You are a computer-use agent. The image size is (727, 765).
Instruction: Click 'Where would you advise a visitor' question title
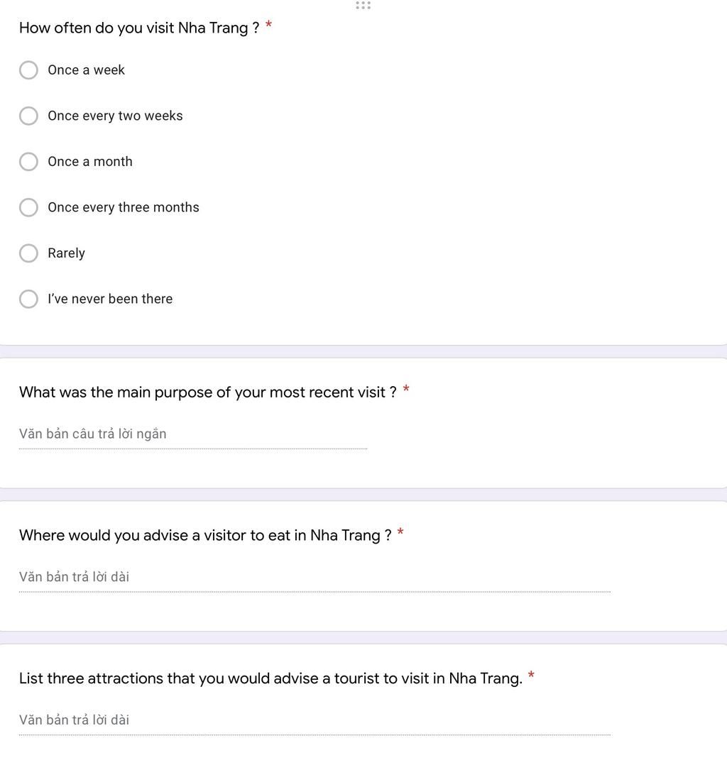click(x=205, y=535)
